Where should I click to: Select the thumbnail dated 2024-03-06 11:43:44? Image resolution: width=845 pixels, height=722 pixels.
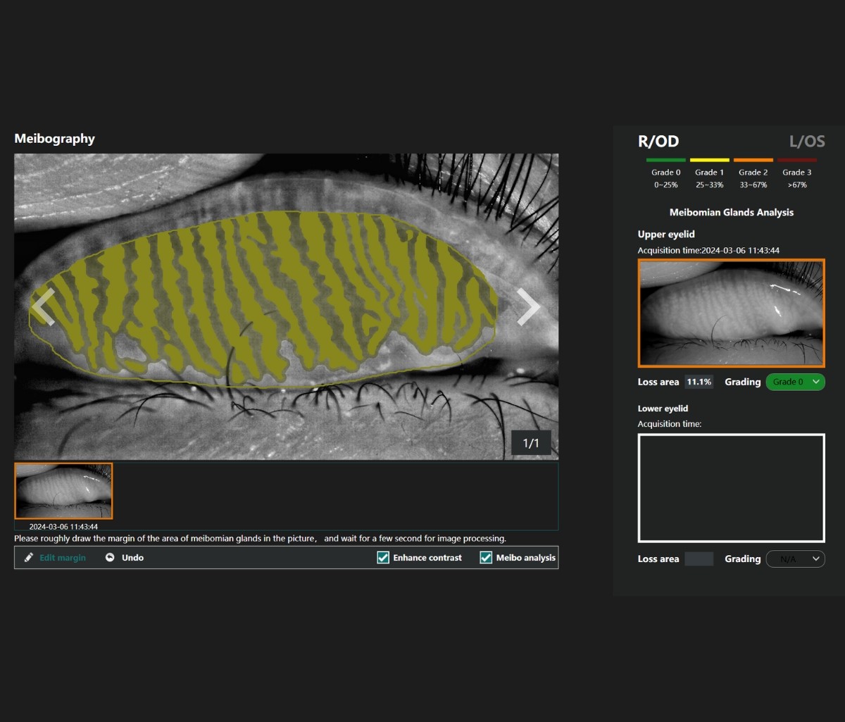pyautogui.click(x=63, y=491)
